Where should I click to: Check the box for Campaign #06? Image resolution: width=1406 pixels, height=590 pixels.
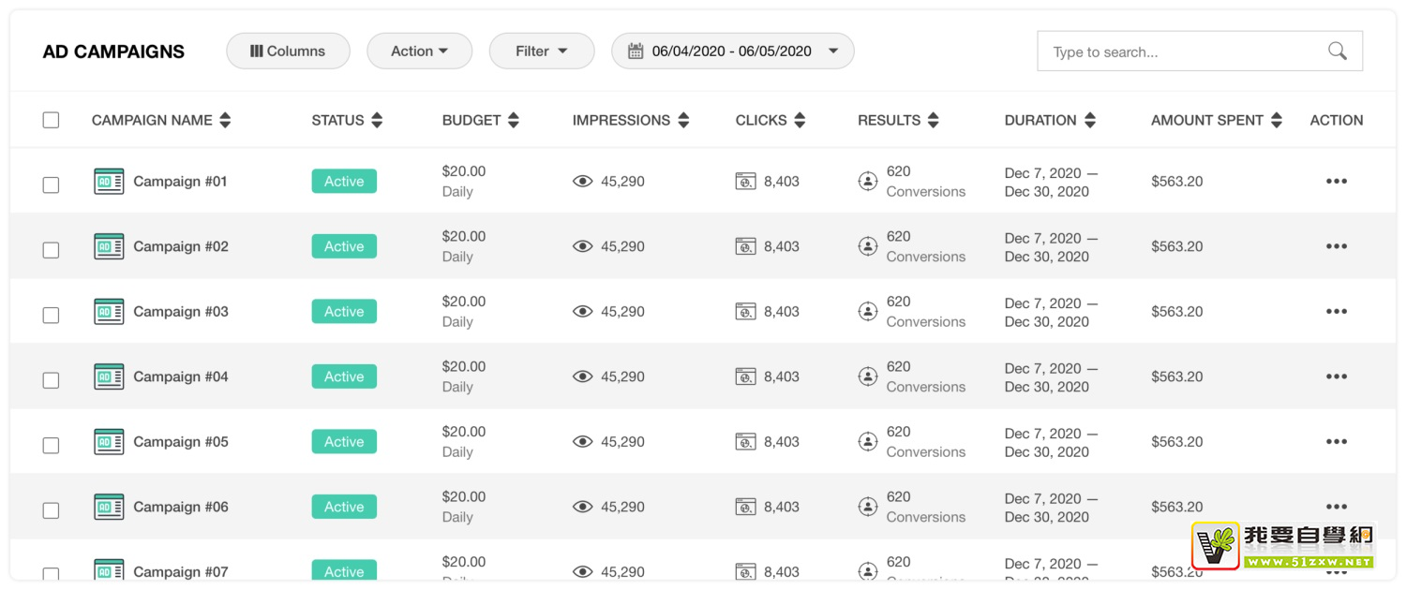(x=51, y=510)
